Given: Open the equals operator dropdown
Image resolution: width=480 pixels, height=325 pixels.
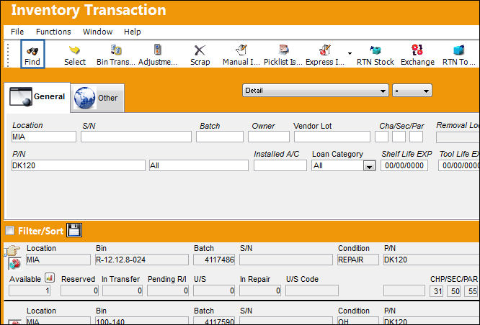Looking at the screenshot, I should pos(412,91).
